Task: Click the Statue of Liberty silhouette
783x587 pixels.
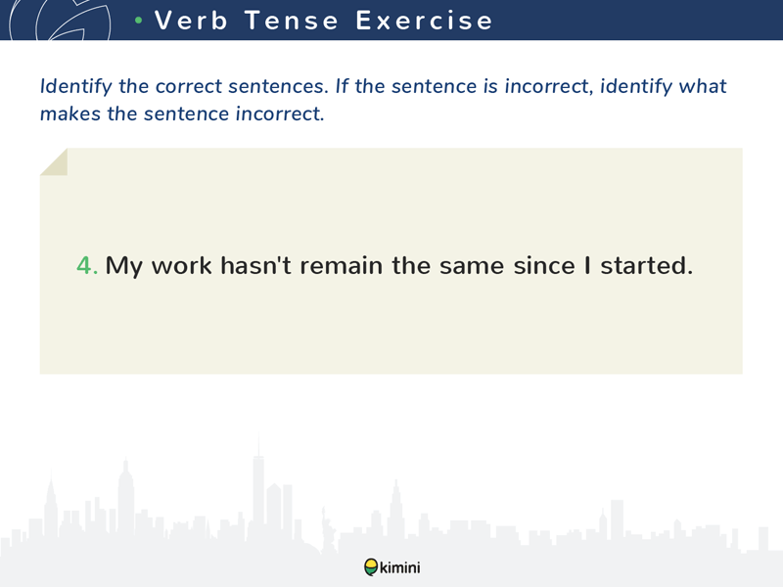Action: pos(328,530)
